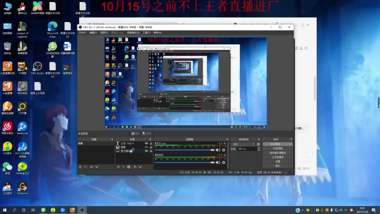This screenshot has height=214, width=380.
Task: Open Task View on the taskbar
Action: tap(33, 210)
